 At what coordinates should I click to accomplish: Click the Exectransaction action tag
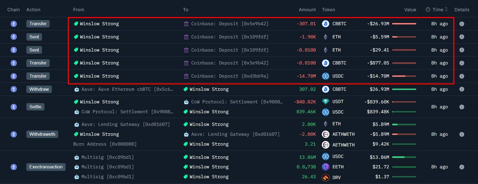(46, 167)
